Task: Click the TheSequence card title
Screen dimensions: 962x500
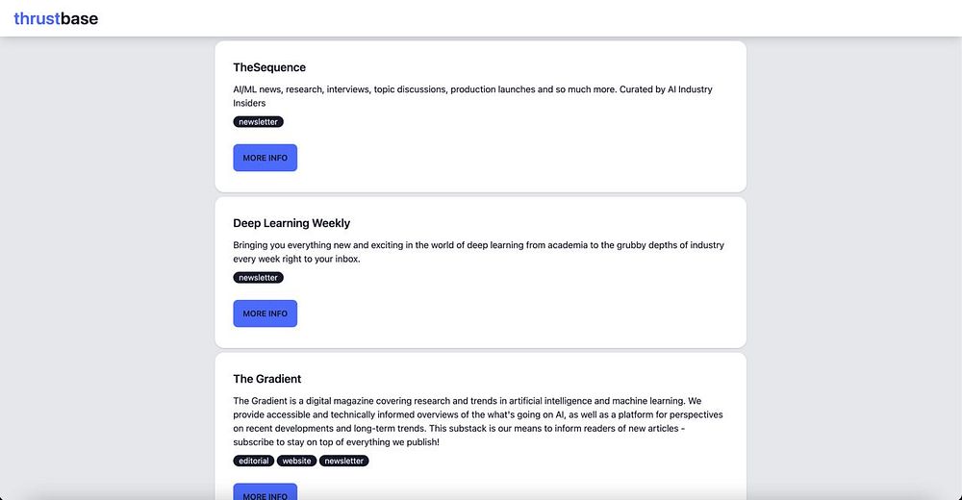Action: coord(269,67)
